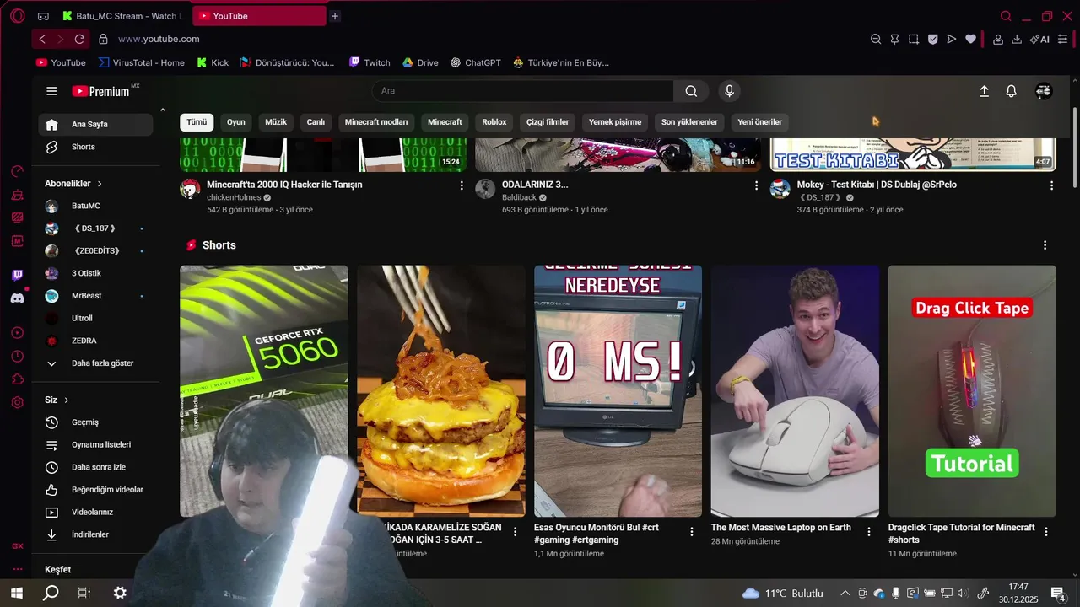Open the upload/create video icon
The width and height of the screenshot is (1080, 607).
click(984, 91)
